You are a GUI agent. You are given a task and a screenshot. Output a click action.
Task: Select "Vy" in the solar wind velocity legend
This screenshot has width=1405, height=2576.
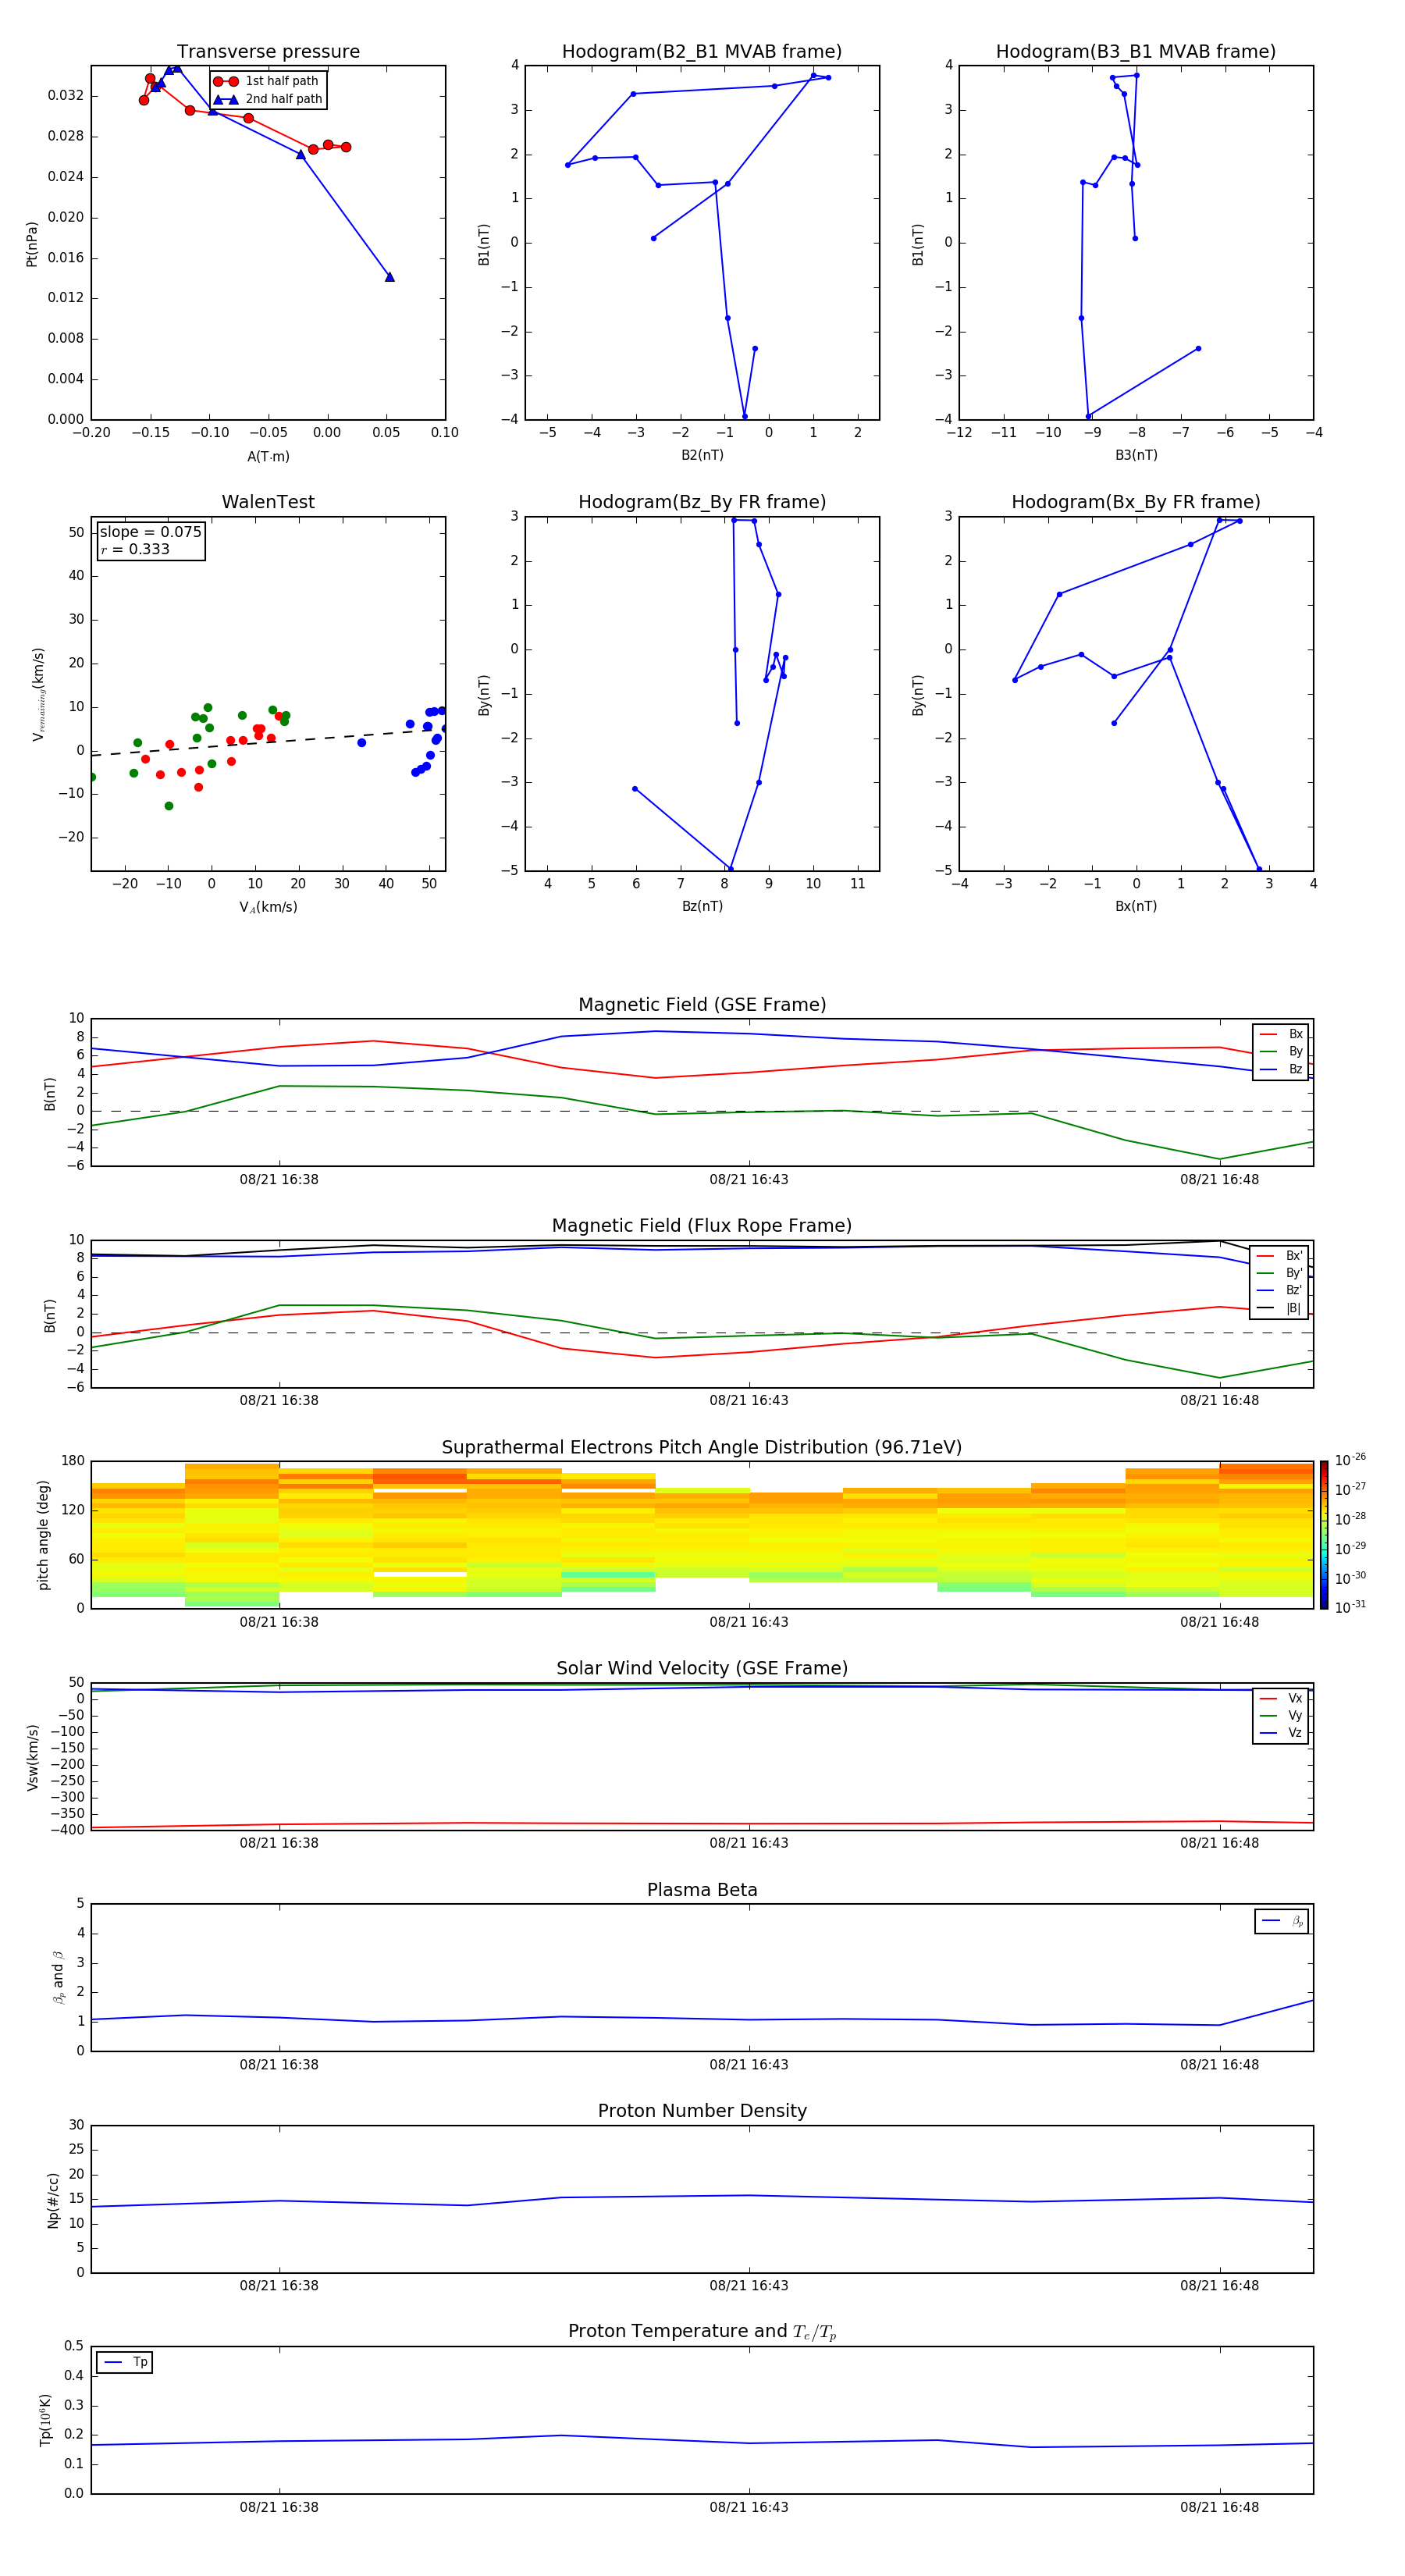tap(1281, 1716)
